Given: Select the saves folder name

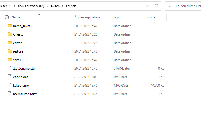Looking at the screenshot, I should 17,60.
